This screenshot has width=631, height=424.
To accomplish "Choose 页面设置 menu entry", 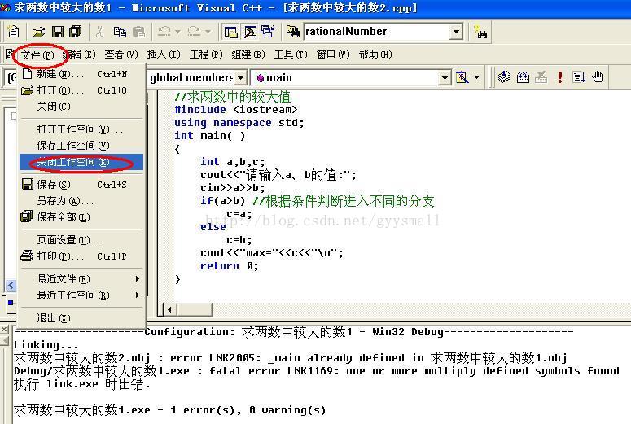I will tap(81, 240).
